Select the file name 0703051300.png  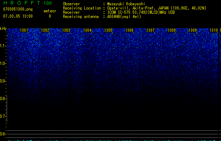pos(18,9)
